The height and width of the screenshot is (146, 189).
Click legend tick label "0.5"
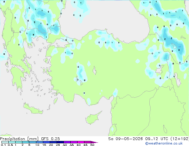10,145
